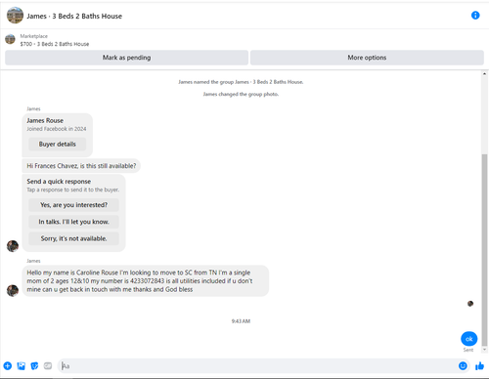
Task: Click "James changed the group photo." notice
Action: (241, 94)
